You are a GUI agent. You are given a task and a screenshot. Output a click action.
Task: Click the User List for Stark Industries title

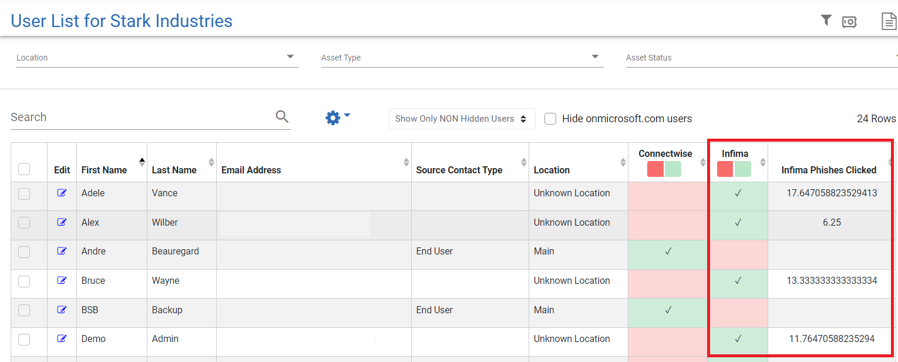122,21
